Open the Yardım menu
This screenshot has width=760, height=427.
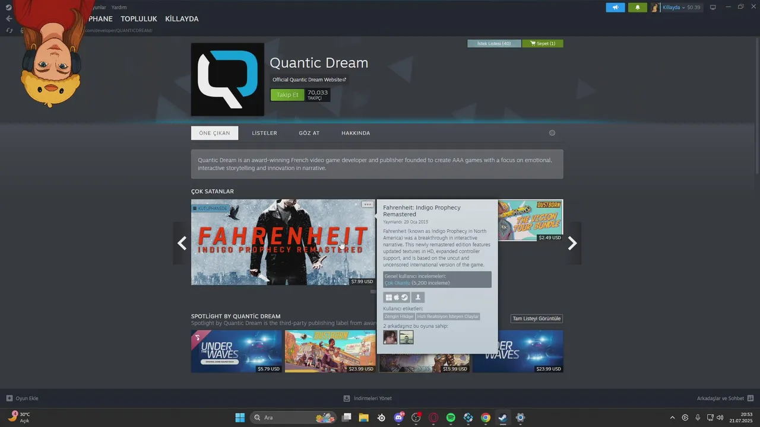119,7
